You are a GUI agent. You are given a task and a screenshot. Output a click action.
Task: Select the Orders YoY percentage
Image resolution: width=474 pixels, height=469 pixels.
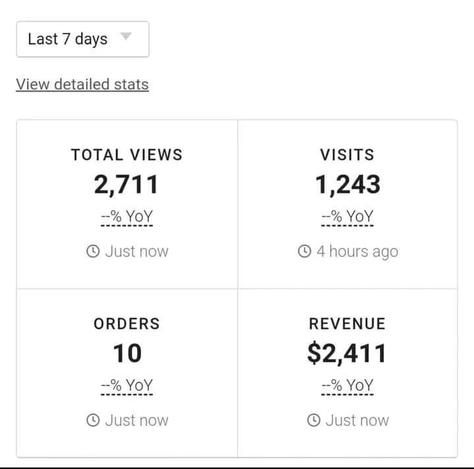[127, 385]
